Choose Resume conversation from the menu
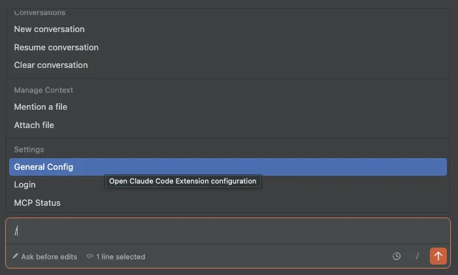This screenshot has height=275, width=458. point(56,48)
